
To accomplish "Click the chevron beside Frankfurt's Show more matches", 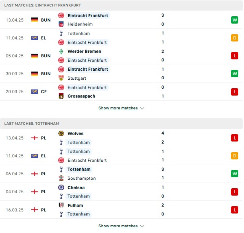I will (142, 108).
